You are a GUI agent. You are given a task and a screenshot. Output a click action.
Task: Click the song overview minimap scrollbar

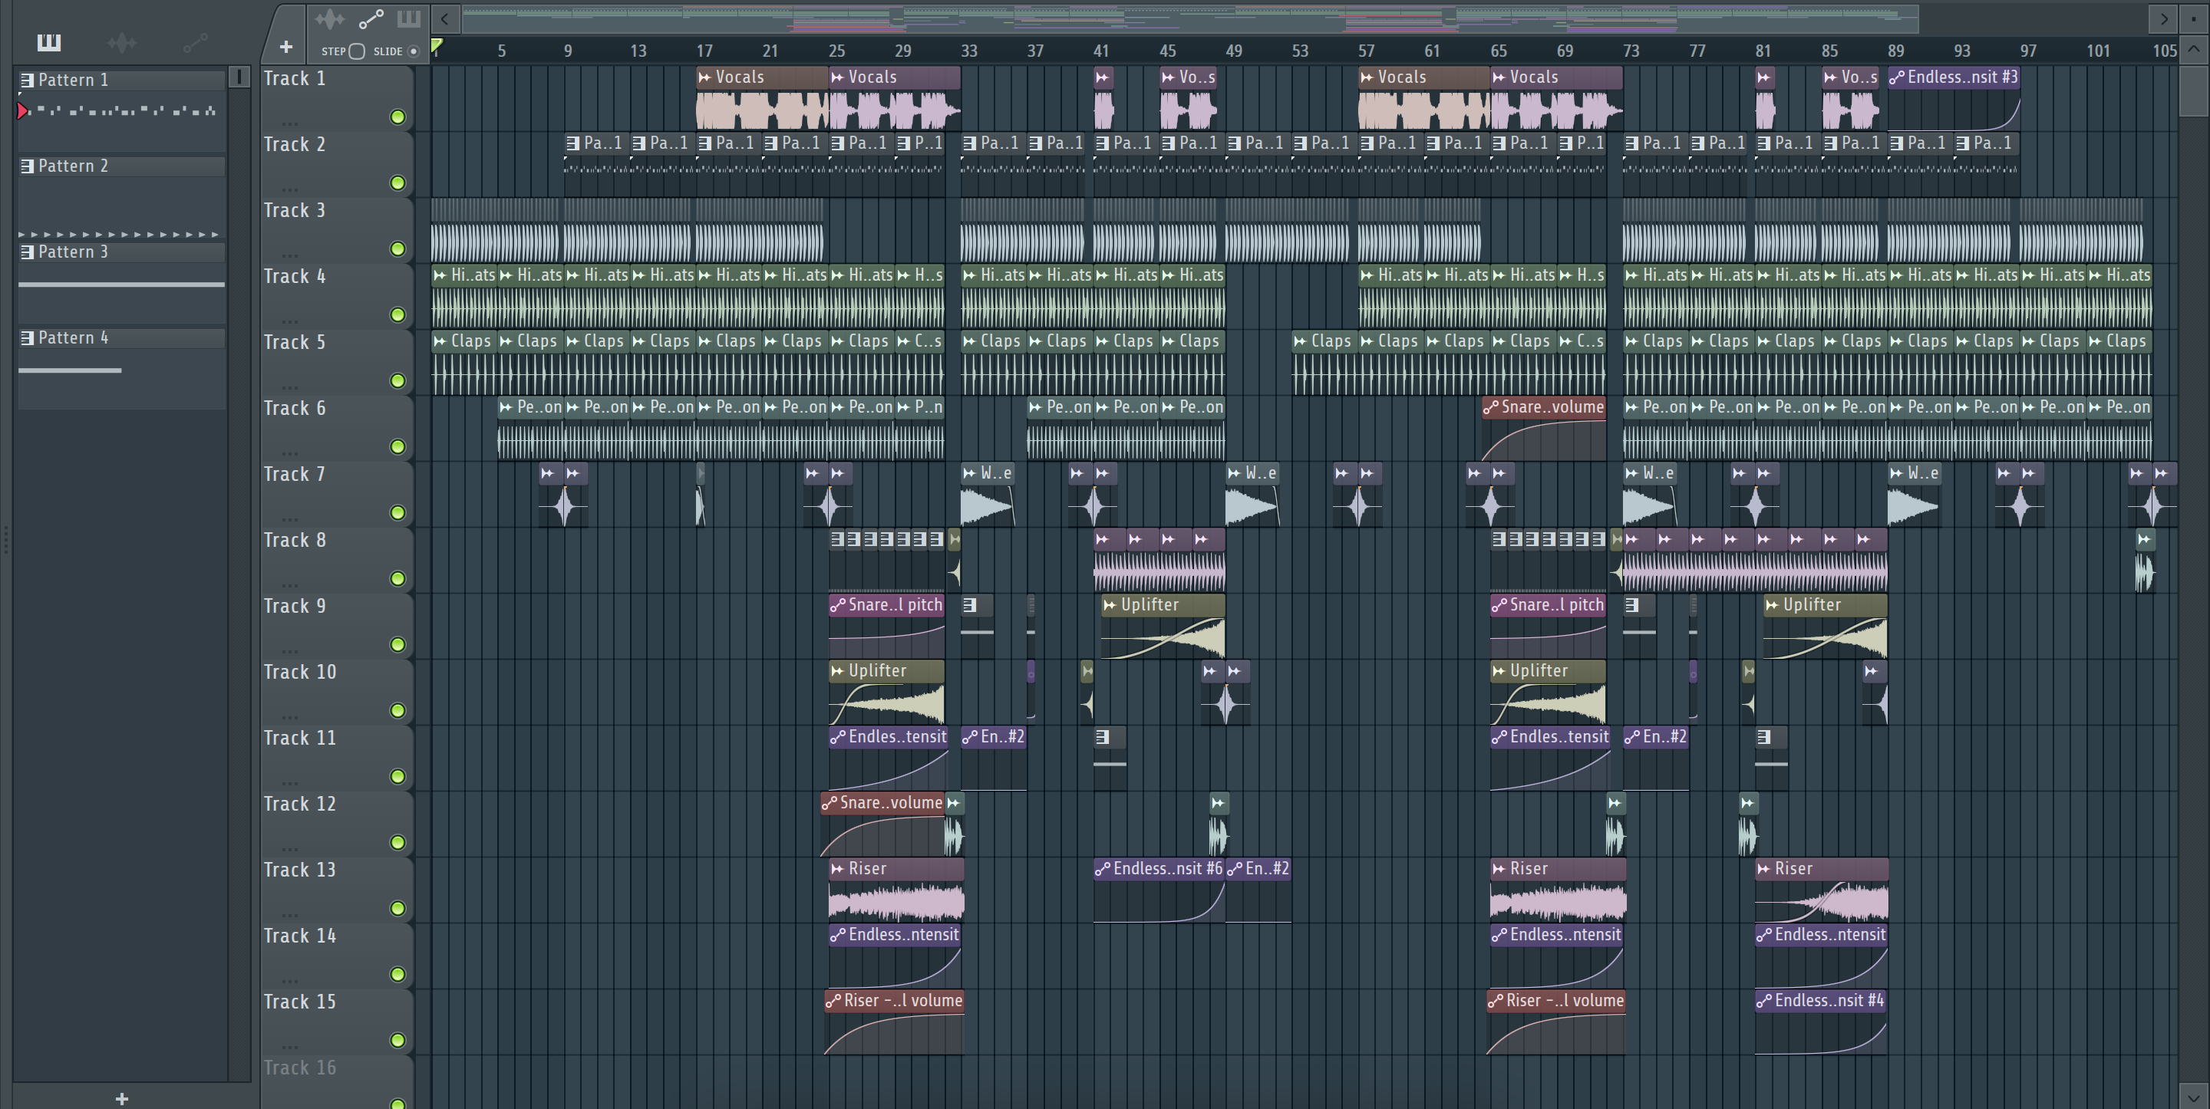click(1190, 18)
